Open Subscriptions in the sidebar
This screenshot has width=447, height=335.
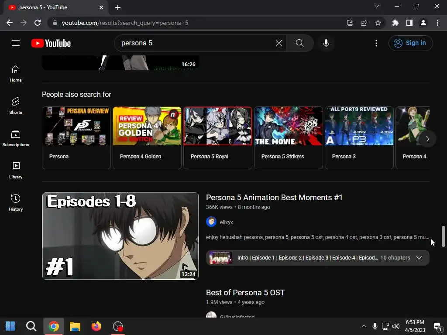pos(16,138)
